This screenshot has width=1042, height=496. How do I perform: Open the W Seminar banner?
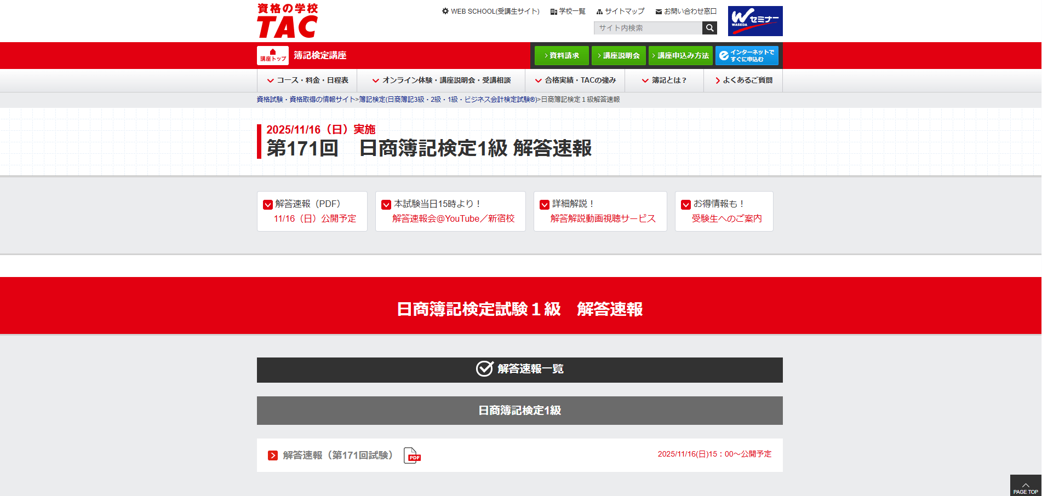click(755, 21)
